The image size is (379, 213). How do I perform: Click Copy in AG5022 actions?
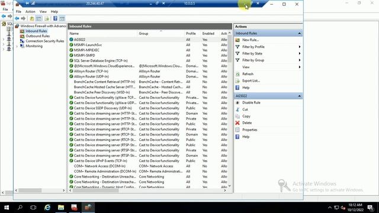[x=246, y=116]
